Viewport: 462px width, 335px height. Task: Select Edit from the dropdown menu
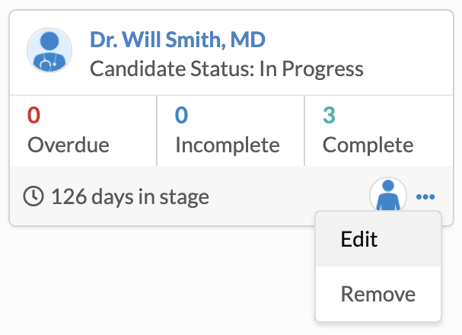click(378, 239)
